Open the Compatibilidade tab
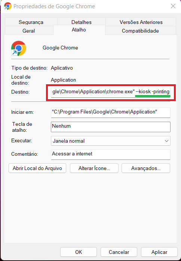Image resolution: width=181 pixels, height=261 pixels. [140, 31]
